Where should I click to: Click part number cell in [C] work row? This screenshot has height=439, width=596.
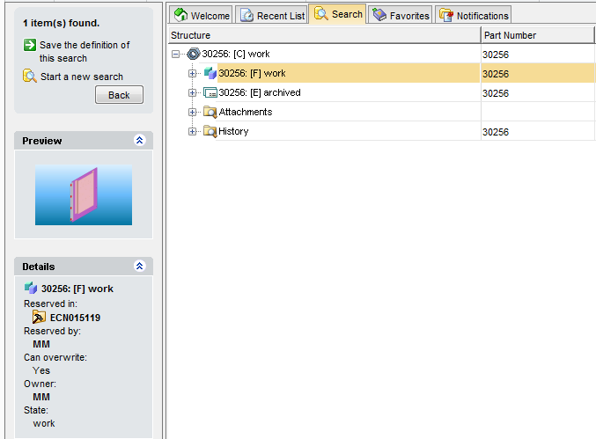[538, 55]
